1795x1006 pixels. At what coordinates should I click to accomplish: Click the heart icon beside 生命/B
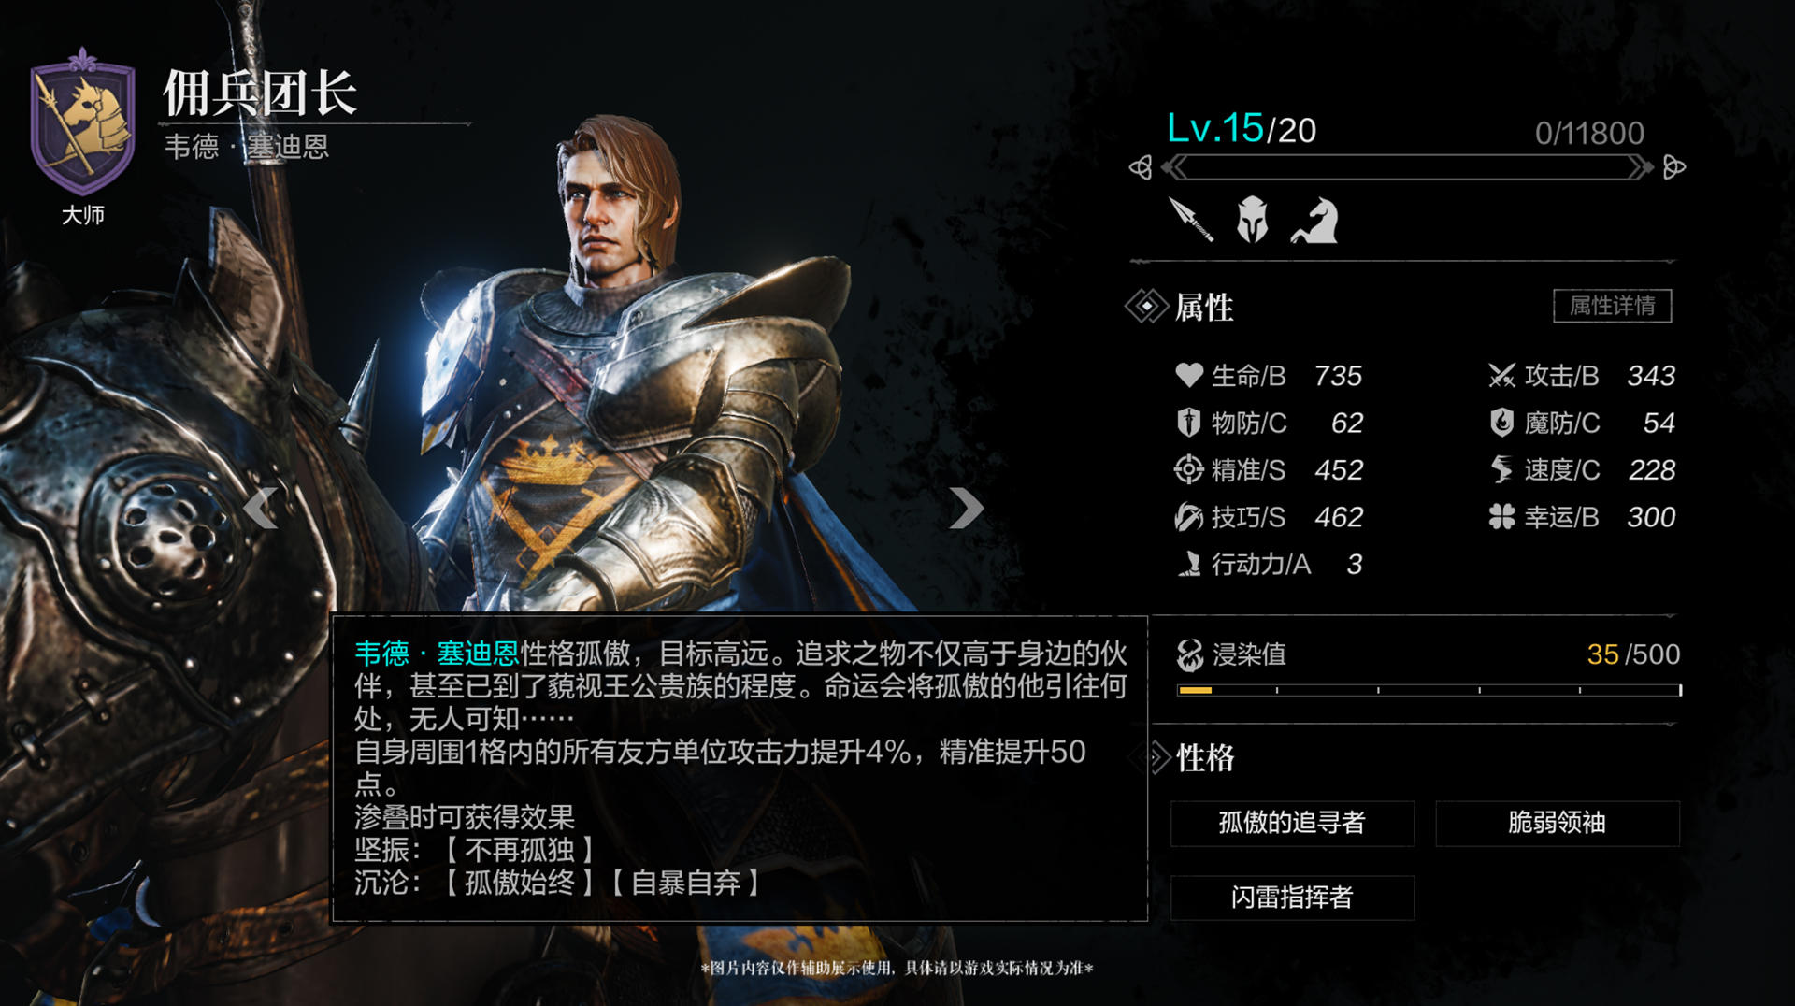(x=1188, y=375)
